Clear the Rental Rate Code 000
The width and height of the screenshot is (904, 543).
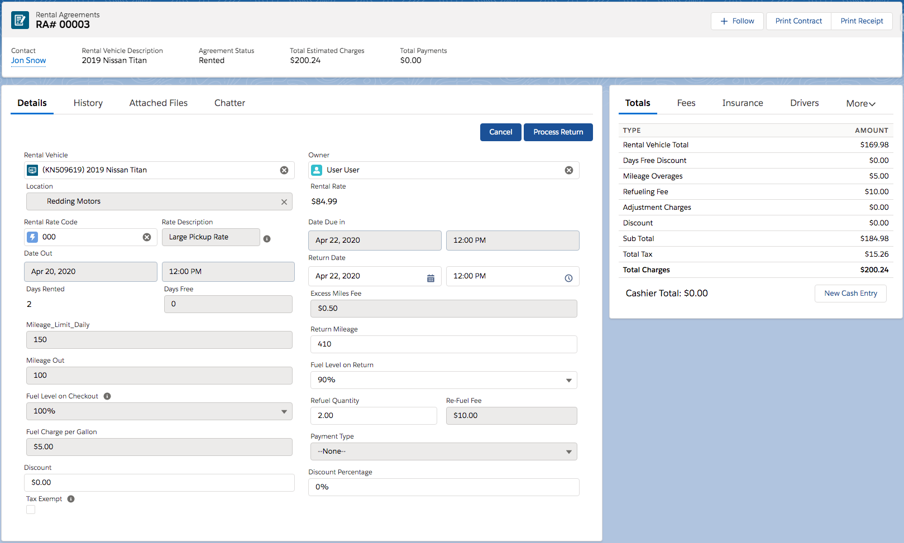[147, 237]
